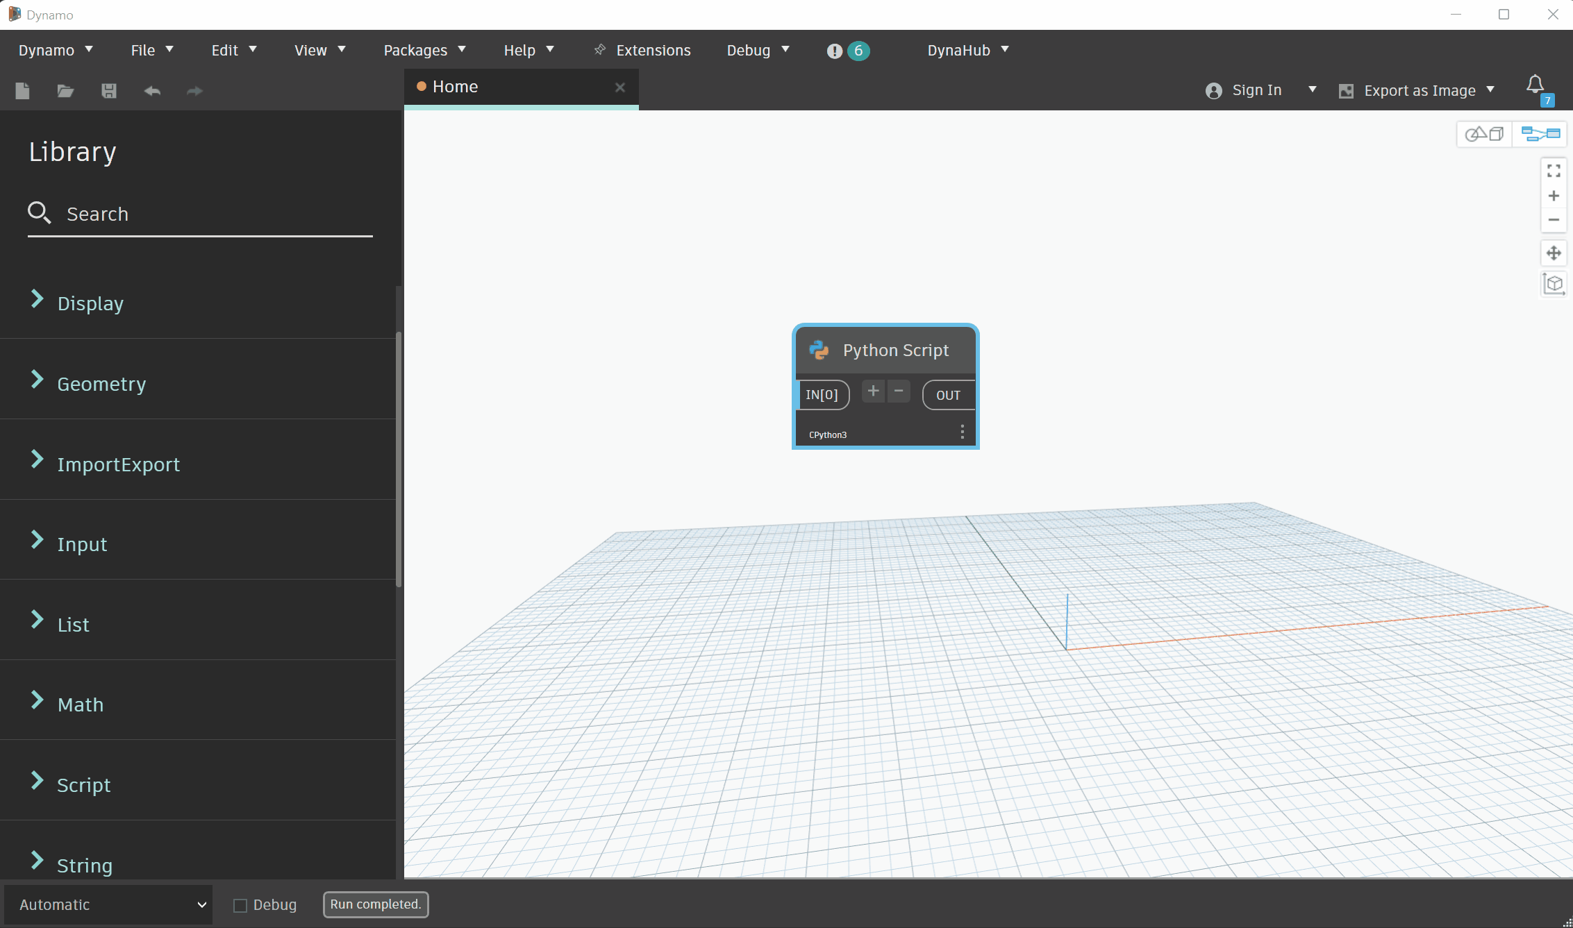This screenshot has width=1573, height=928.
Task: Click the Open file folder icon
Action: [65, 91]
